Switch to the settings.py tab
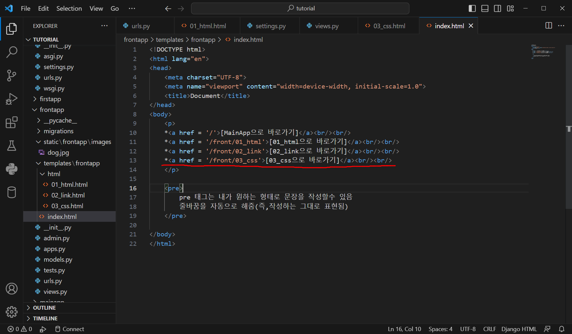 (x=270, y=26)
